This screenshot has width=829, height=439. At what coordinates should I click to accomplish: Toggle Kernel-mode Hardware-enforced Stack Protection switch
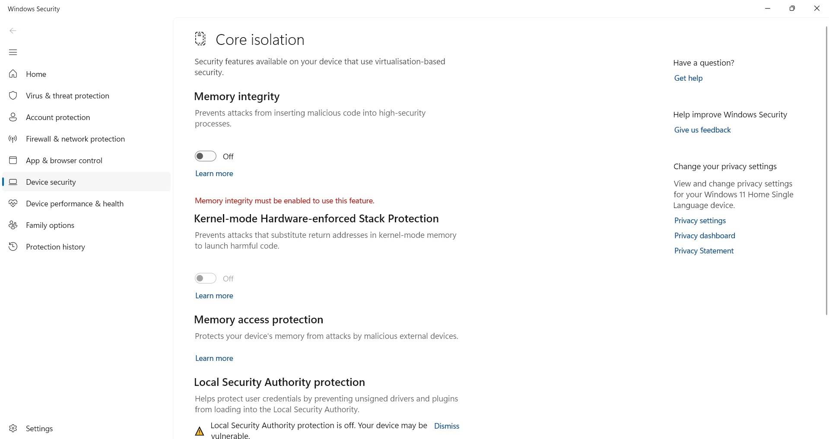pyautogui.click(x=206, y=278)
